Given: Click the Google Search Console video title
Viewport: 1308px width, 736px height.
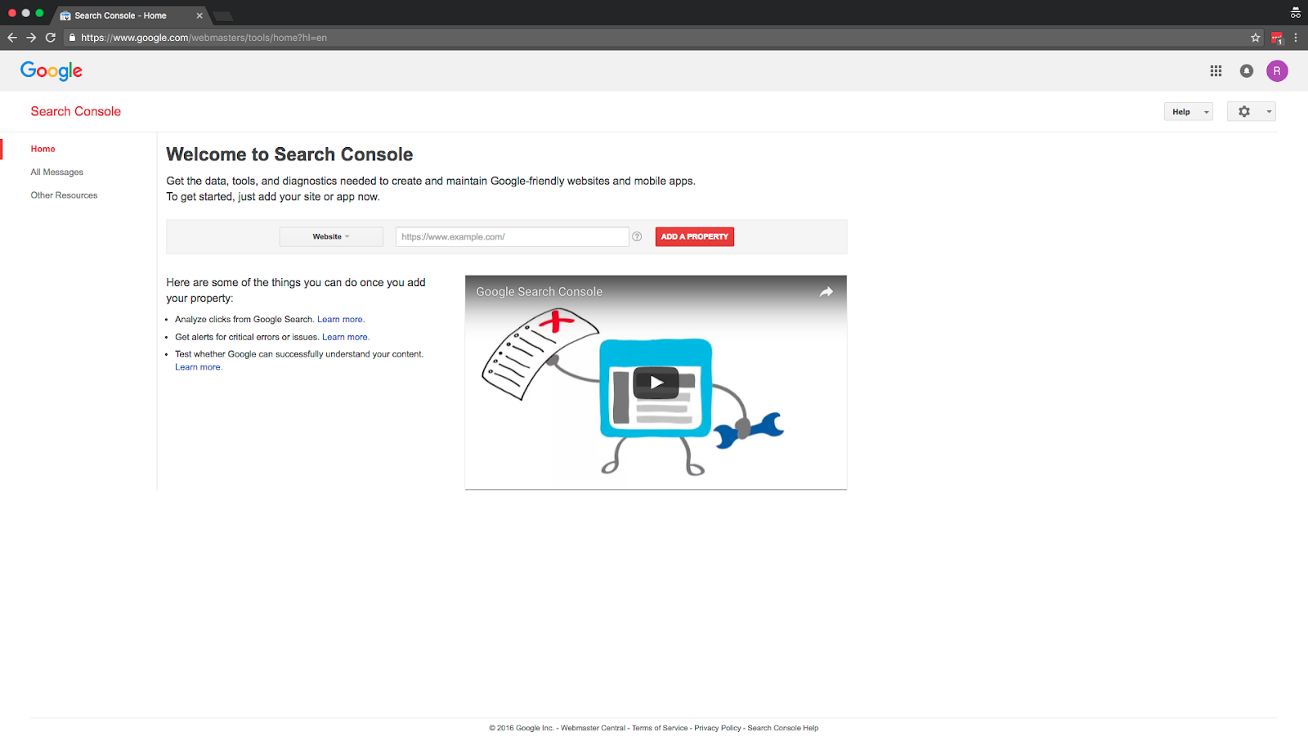Looking at the screenshot, I should tap(540, 292).
